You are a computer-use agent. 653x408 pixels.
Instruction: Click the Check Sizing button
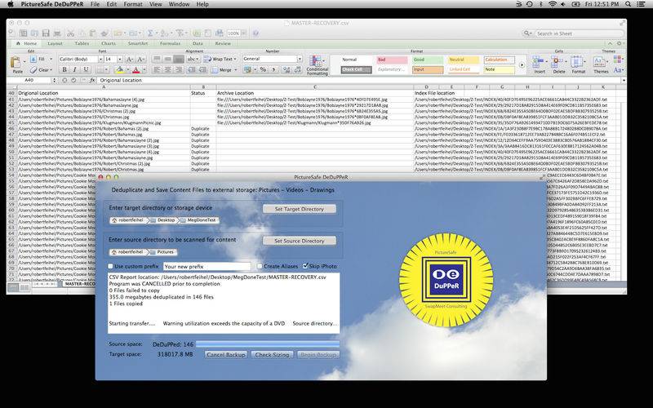pyautogui.click(x=272, y=355)
